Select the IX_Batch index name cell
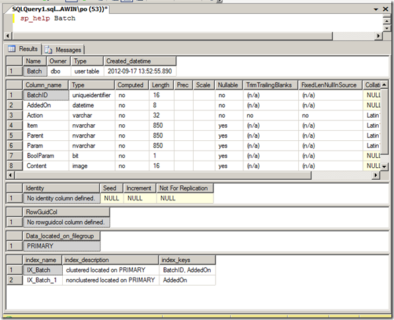 coord(42,270)
